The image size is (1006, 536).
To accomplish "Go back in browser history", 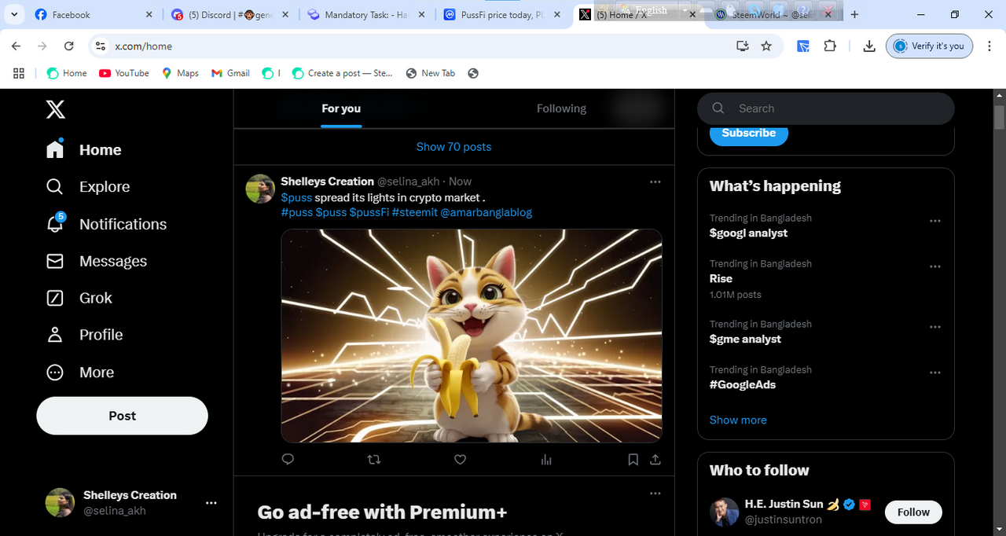I will (x=17, y=46).
